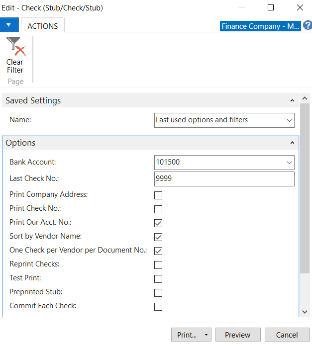Collapse the Options section
Viewport: 312px width, 346px height.
click(292, 143)
